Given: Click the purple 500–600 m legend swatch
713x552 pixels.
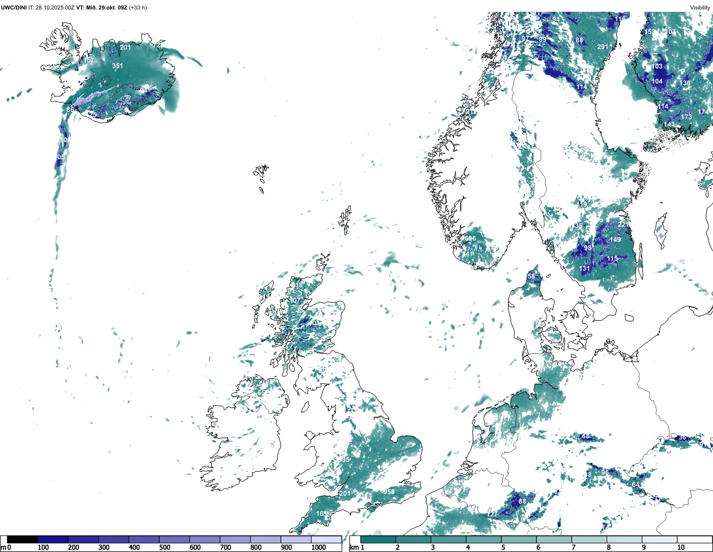Looking at the screenshot, I should tap(174, 539).
